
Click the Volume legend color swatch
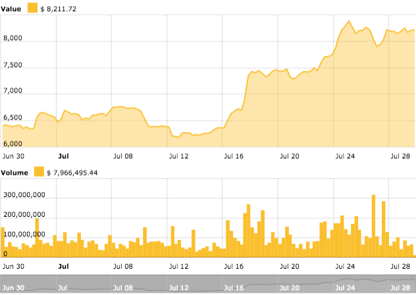click(x=39, y=172)
